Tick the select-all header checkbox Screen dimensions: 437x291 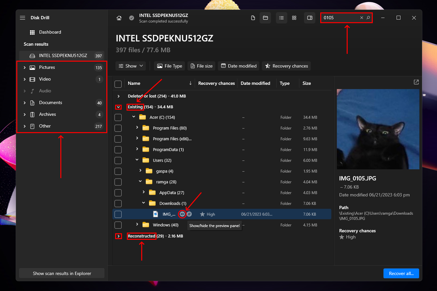118,84
